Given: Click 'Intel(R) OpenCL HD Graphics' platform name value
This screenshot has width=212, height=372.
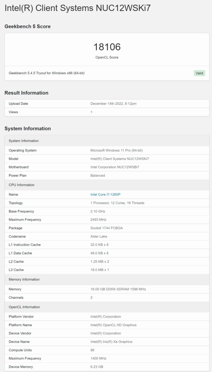Looking at the screenshot, I should [113, 325].
